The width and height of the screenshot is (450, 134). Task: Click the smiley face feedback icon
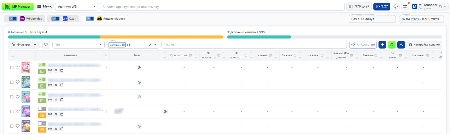tap(396, 6)
